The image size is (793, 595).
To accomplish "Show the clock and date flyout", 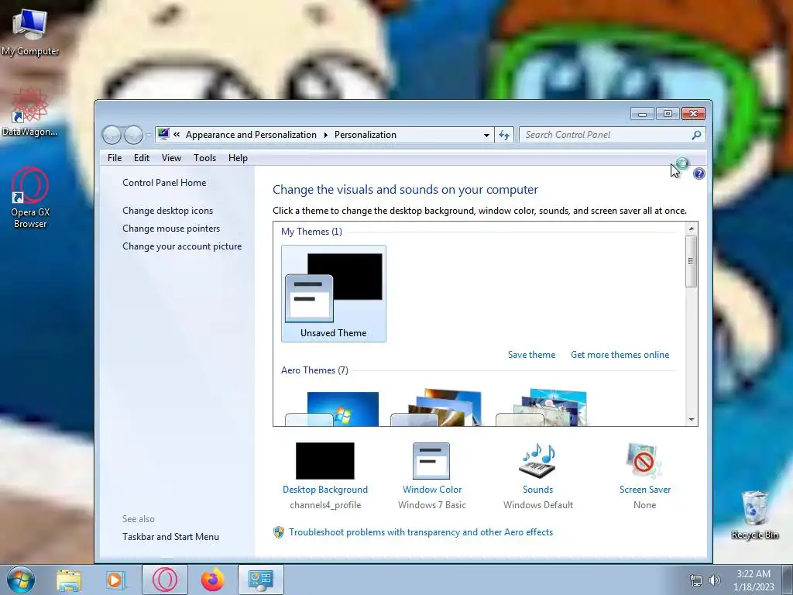I will coord(754,580).
